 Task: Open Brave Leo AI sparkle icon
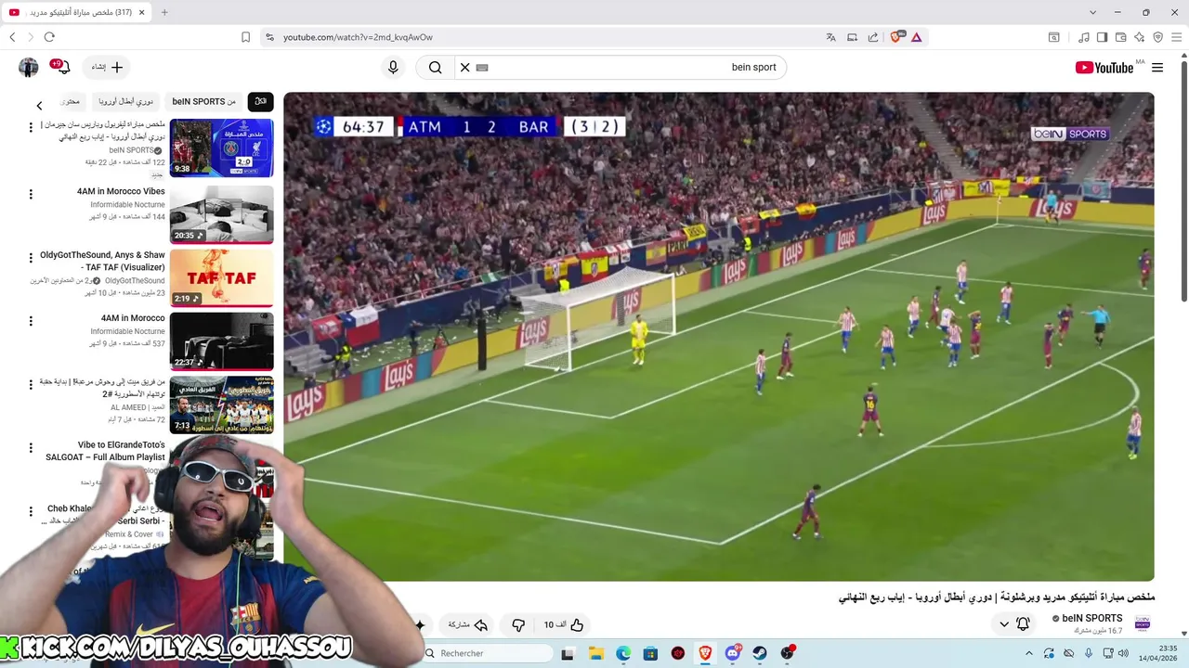[x=1139, y=37]
